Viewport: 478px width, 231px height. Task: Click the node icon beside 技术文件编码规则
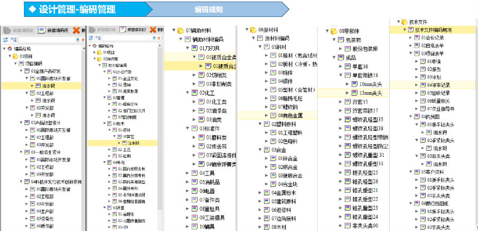click(x=411, y=30)
